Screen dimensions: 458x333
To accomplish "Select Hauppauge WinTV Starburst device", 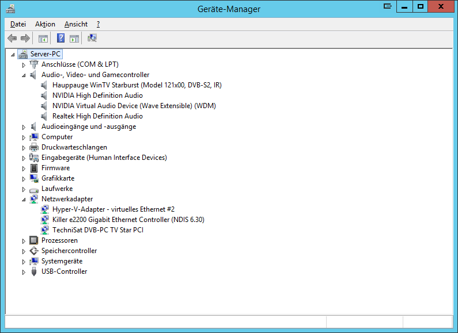I will tap(137, 85).
